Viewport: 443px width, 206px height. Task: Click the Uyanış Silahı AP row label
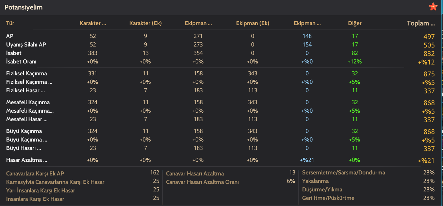click(26, 44)
